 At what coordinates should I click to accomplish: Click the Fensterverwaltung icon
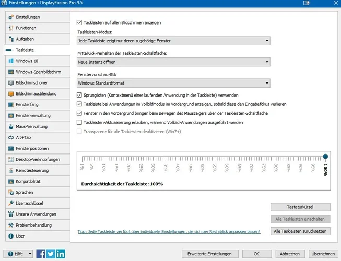(11, 115)
